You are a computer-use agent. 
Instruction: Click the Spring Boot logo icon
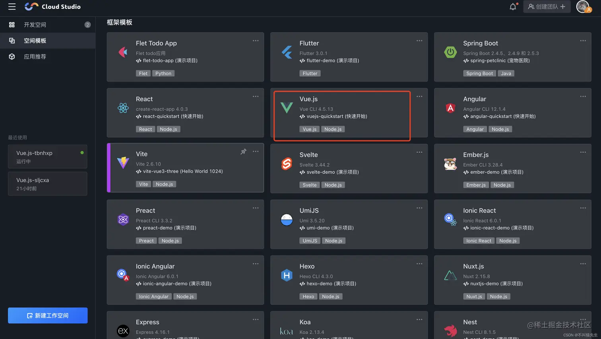tap(450, 52)
